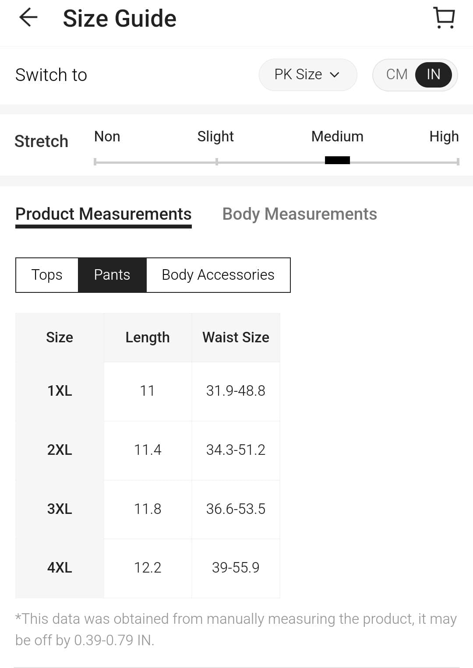Select the Product Measurements tab

click(103, 214)
